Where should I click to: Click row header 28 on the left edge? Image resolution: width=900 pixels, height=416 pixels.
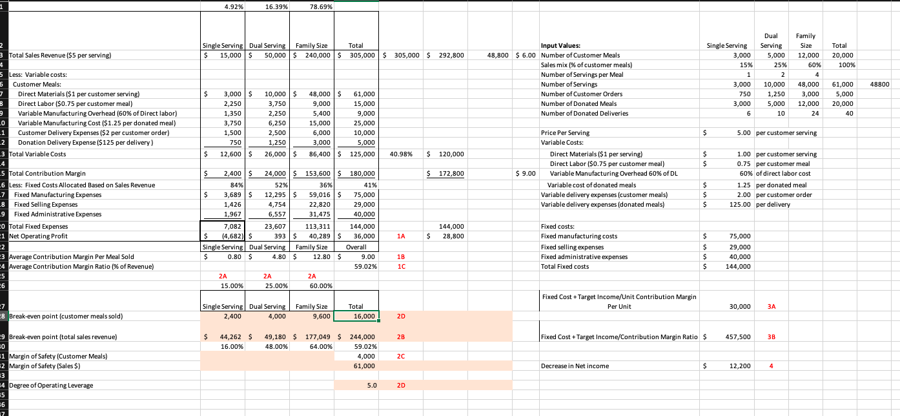(x=5, y=317)
